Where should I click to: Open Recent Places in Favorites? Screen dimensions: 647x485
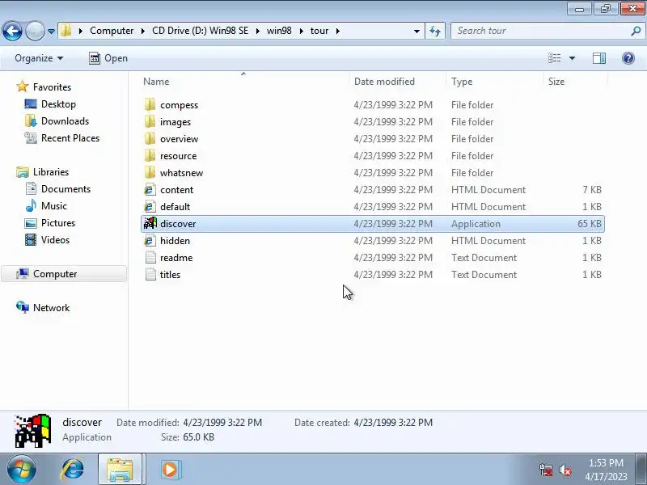(x=70, y=138)
